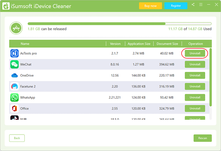Click the 11.17 GB of 14.87 GB Used text

coord(190,29)
